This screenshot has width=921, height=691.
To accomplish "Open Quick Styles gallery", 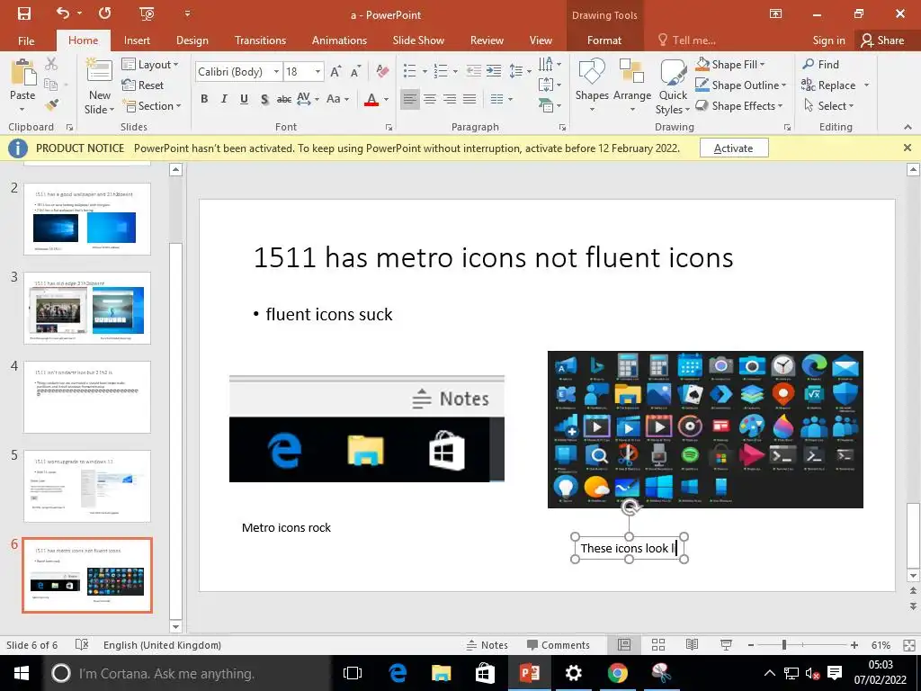I will click(673, 86).
